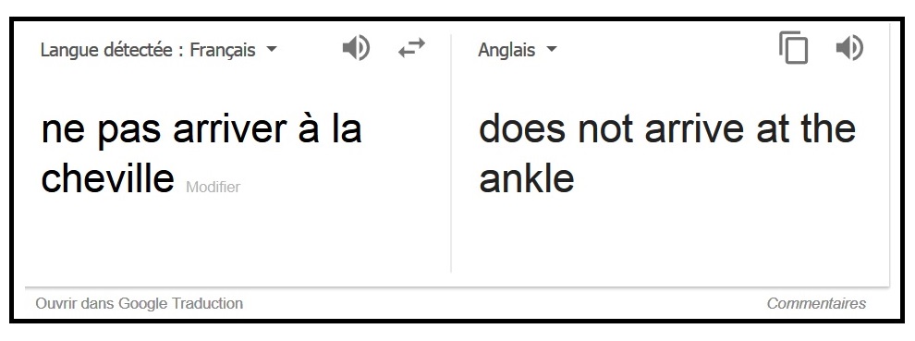
Task: Select the 'Langue détectée : Français' language label
Action: [148, 50]
